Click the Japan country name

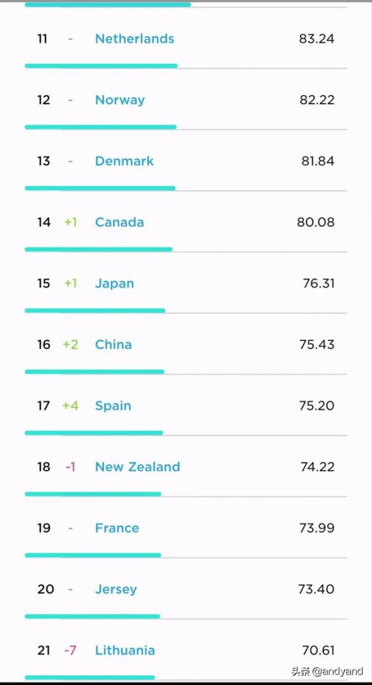pyautogui.click(x=114, y=284)
